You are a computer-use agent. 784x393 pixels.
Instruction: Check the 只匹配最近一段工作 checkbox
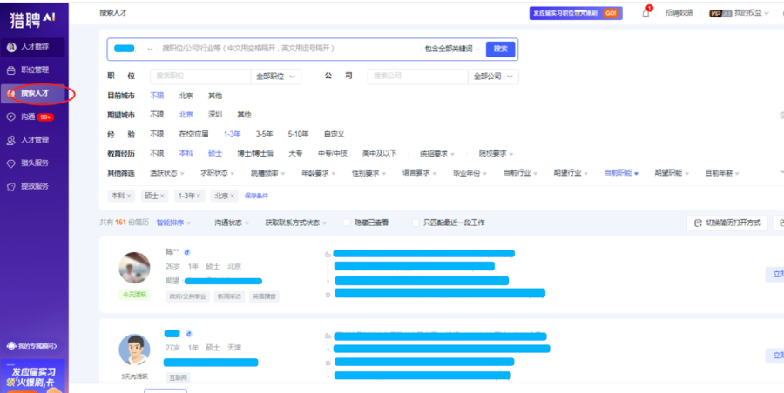pos(416,223)
